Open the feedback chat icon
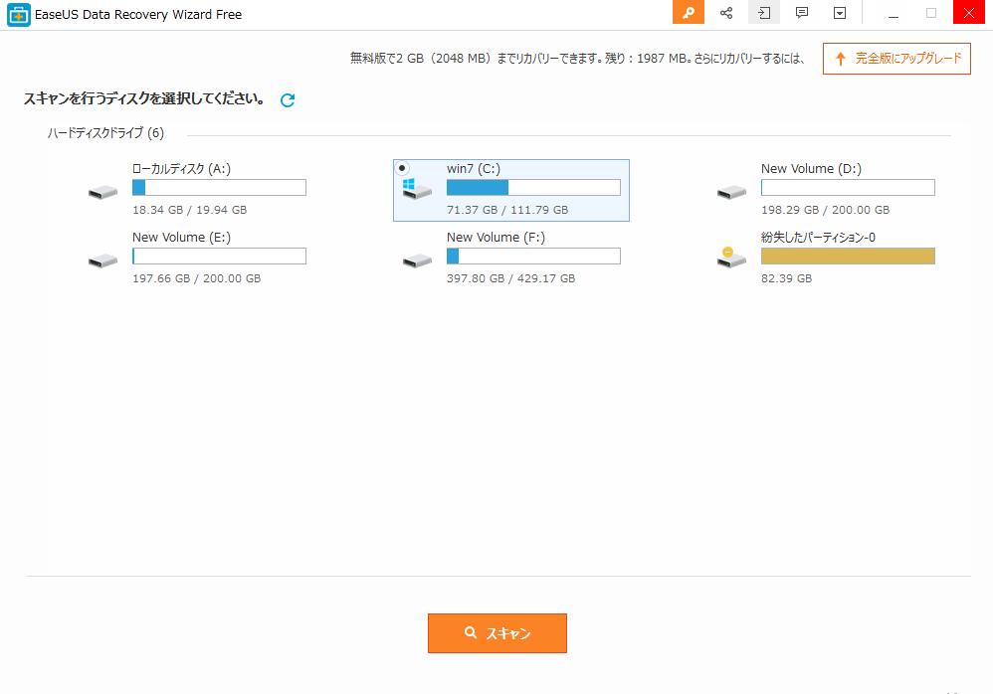This screenshot has height=694, width=993. (x=802, y=12)
